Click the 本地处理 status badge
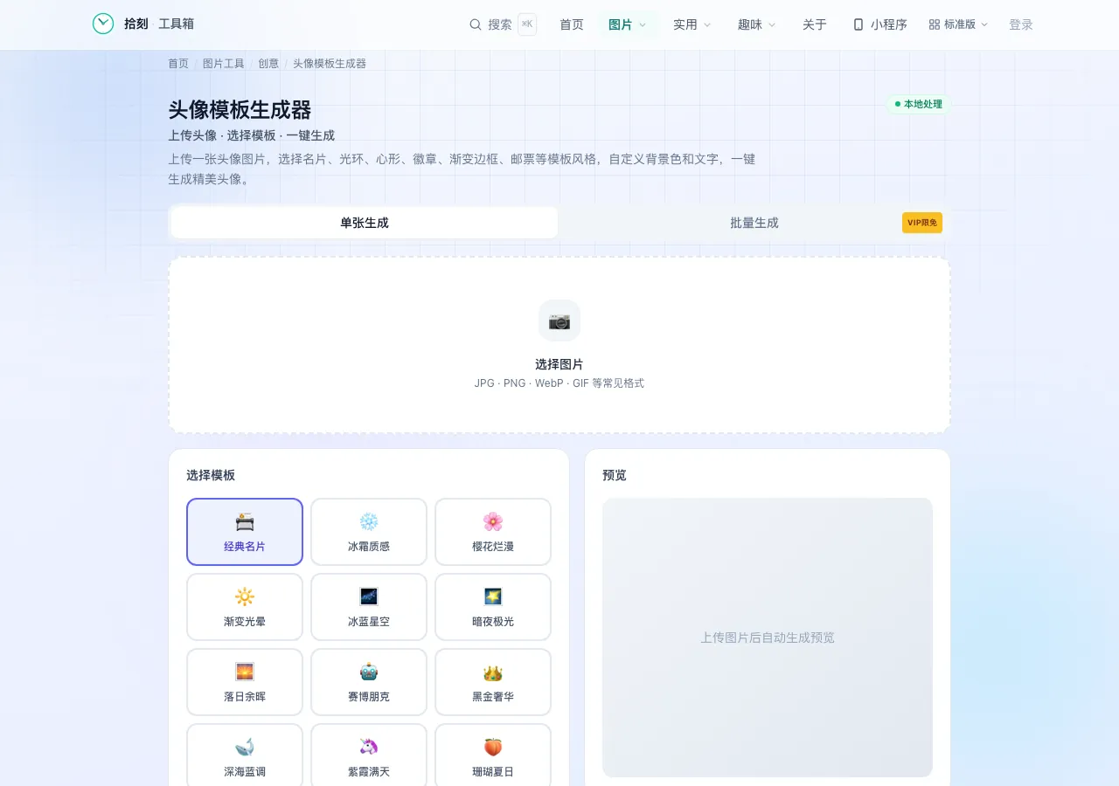 (918, 104)
